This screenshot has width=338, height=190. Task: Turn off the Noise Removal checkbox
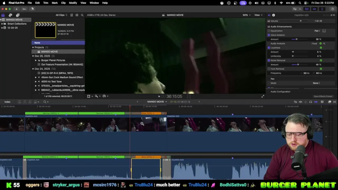pos(269,60)
